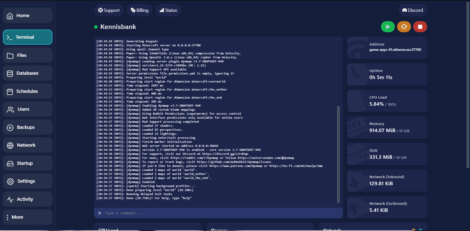The width and height of the screenshot is (470, 231).
Task: Open the Files folder icon in sidebar
Action: 10,55
